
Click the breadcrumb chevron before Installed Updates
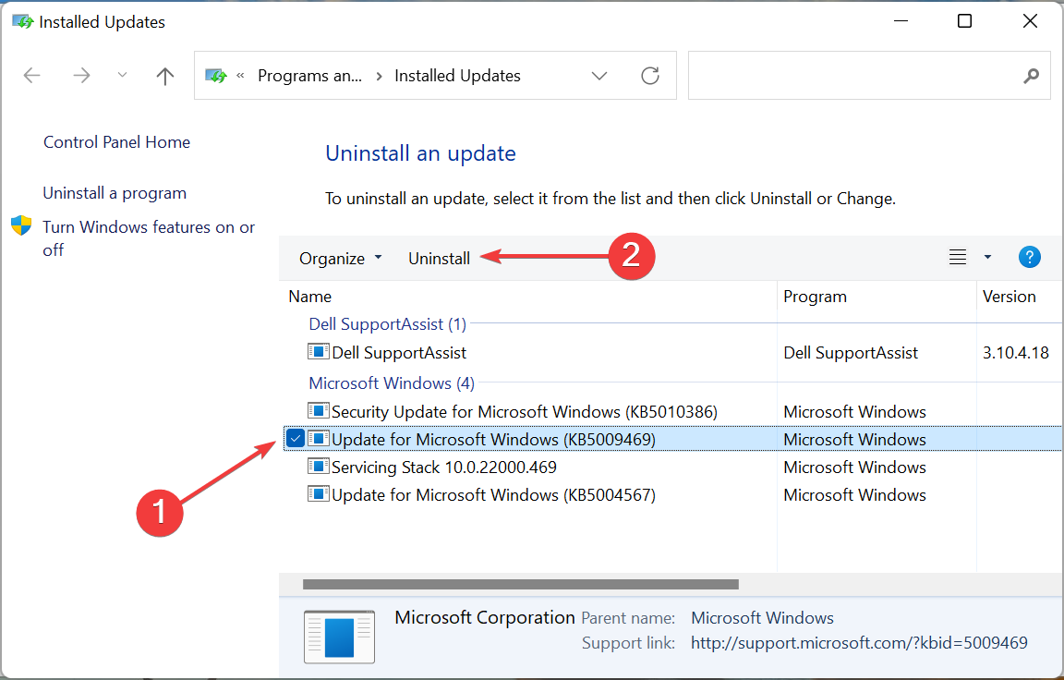(379, 76)
